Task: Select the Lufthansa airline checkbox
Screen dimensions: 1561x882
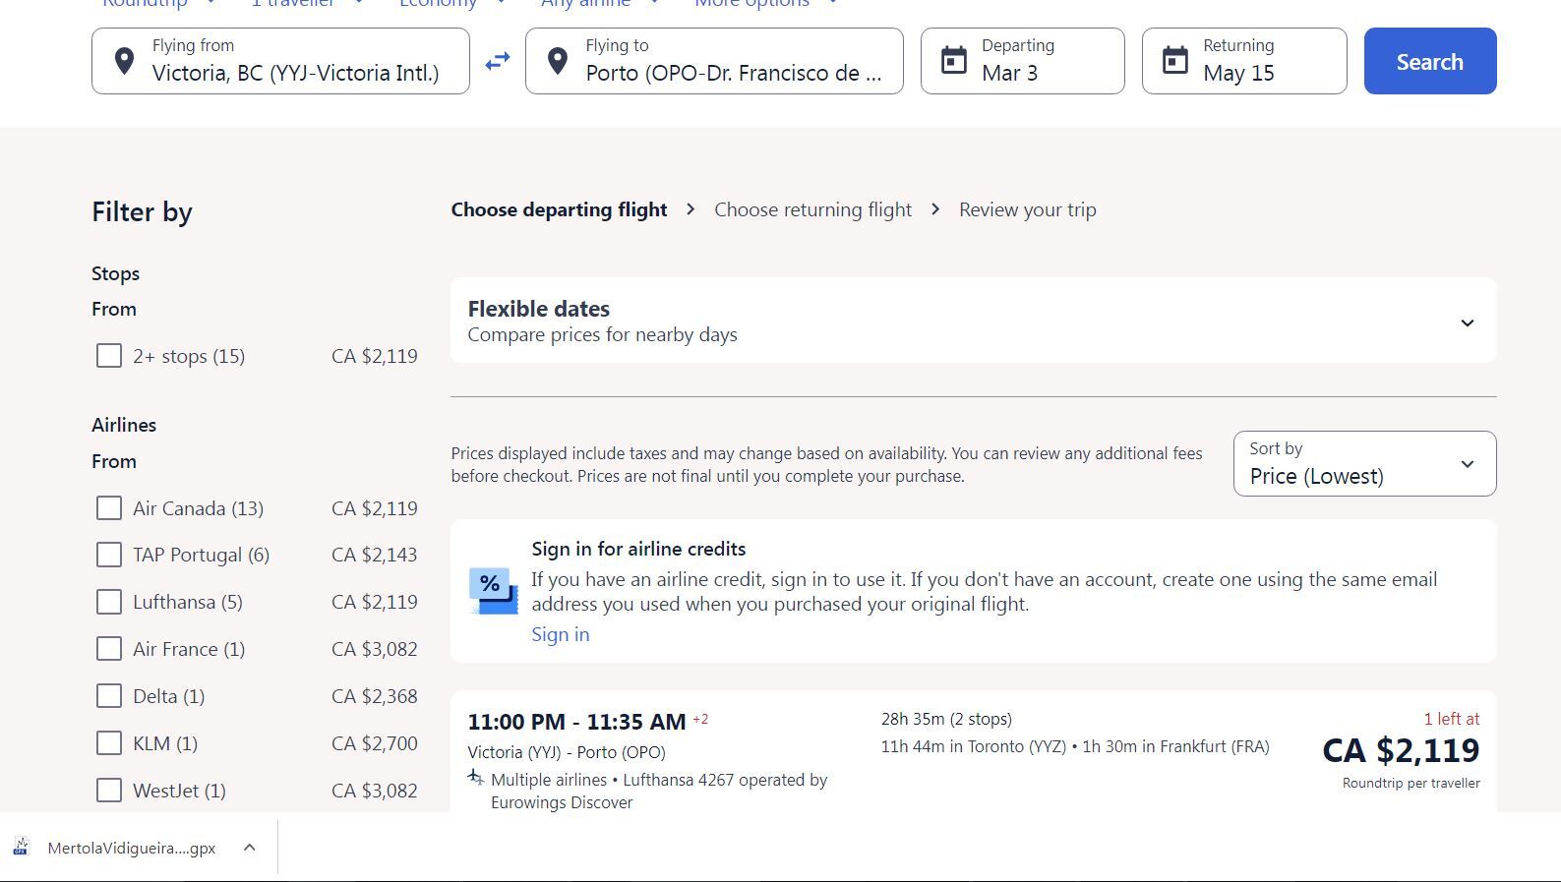Action: point(109,602)
